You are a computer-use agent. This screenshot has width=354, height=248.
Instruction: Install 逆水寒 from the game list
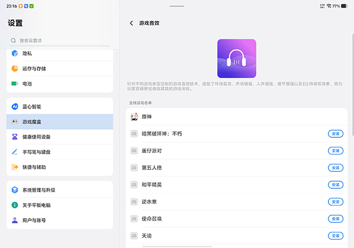coord(335,201)
